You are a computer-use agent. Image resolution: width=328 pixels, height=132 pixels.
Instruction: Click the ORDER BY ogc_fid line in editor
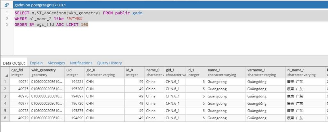point(52,25)
